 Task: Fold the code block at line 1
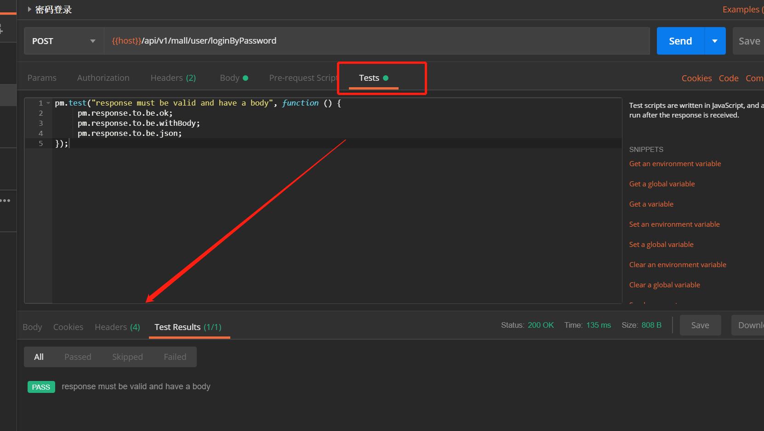pyautogui.click(x=48, y=103)
